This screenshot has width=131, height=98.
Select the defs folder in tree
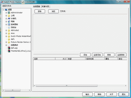pyautogui.click(x=13, y=39)
